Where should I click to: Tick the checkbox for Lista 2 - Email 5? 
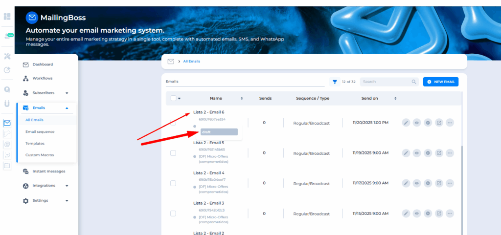tap(173, 153)
